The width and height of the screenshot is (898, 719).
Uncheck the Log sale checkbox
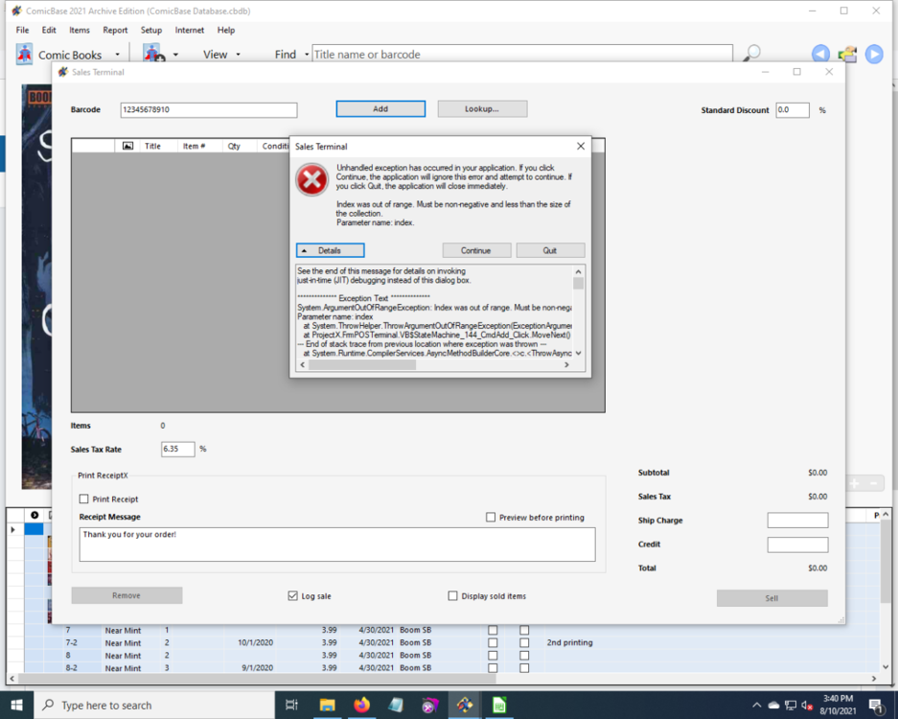[293, 595]
